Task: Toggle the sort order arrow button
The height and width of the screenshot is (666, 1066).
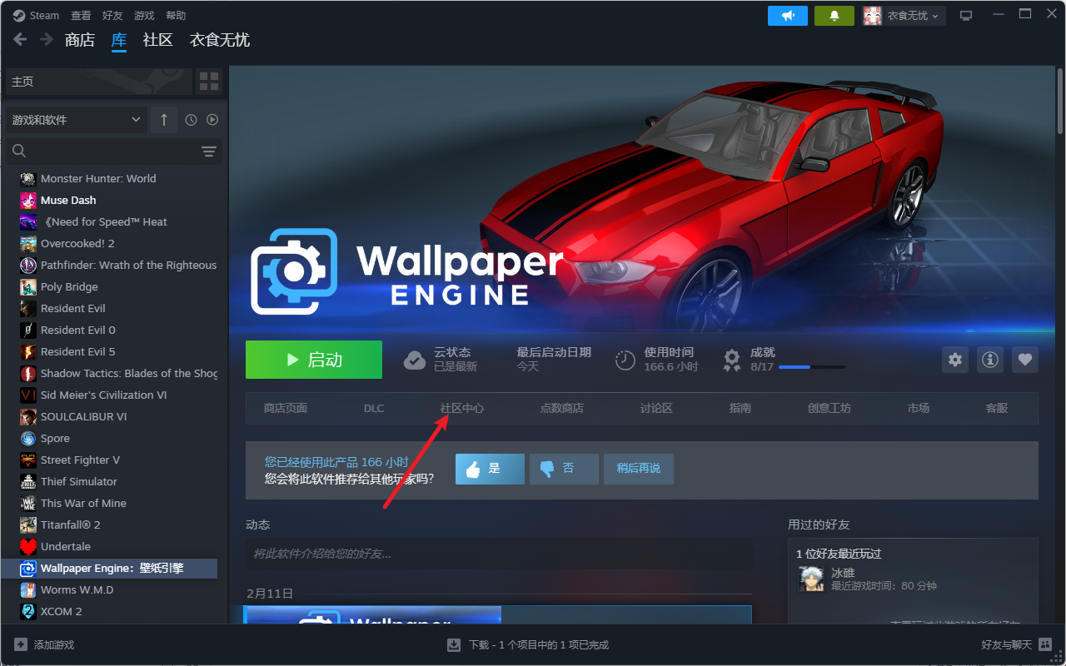Action: point(164,120)
